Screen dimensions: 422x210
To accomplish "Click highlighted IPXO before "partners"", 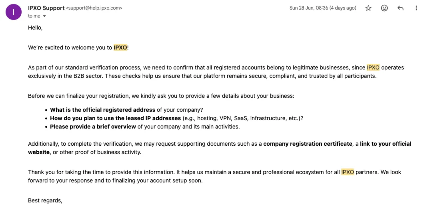I will pyautogui.click(x=348, y=172).
